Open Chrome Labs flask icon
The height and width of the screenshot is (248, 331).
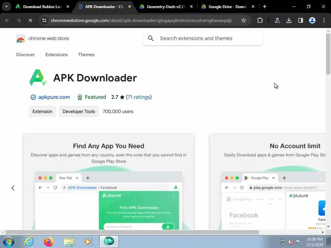tap(277, 20)
